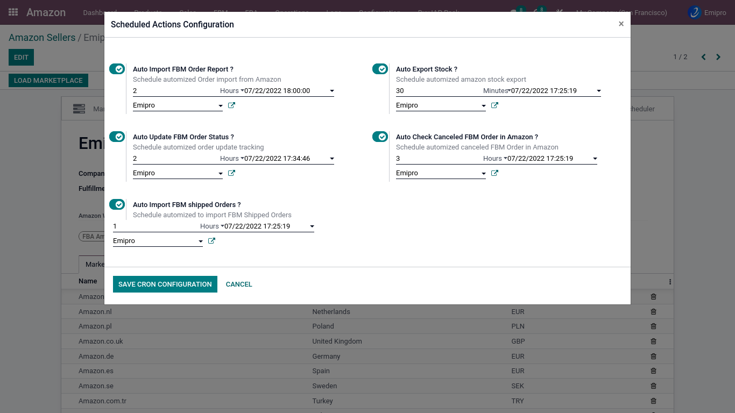Screen dimensions: 735x413
Task: Go to next record arrow
Action: pos(718,57)
